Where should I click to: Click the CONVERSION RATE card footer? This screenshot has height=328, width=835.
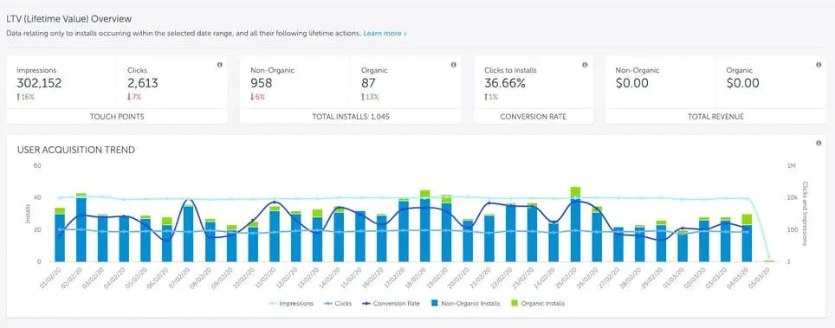coord(533,116)
